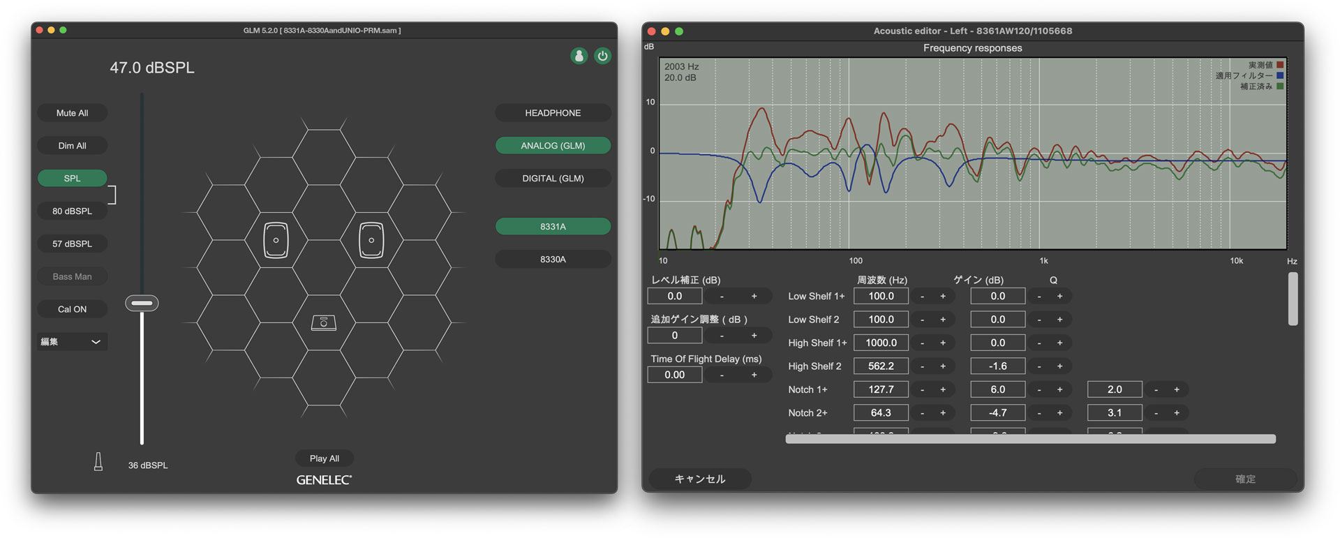Select the 8330A speaker group
The width and height of the screenshot is (1340, 538).
[x=553, y=260]
